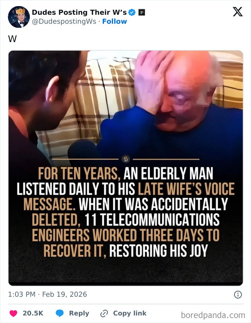251x323 pixels.
Task: Click the tweet text W
Action: coord(12,39)
